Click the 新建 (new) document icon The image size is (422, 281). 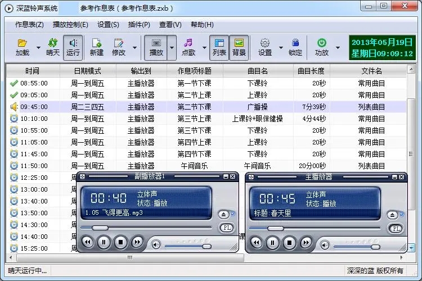point(97,43)
